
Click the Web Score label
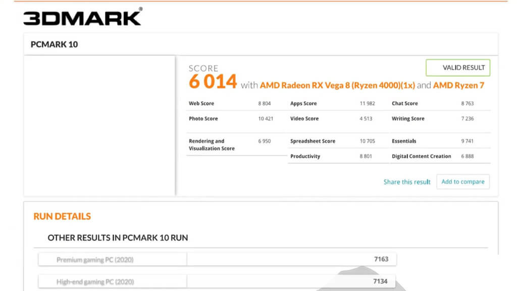tap(201, 103)
